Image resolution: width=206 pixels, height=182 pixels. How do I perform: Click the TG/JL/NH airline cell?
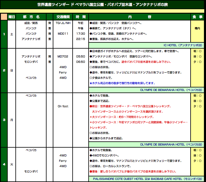point(63,23)
